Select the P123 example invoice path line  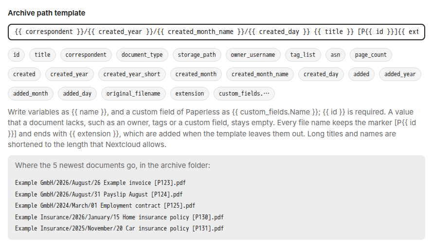101,183
